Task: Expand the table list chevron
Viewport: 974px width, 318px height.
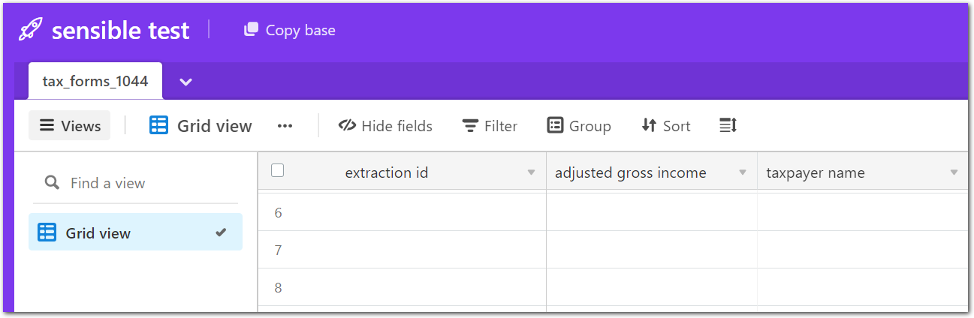Action: [186, 82]
